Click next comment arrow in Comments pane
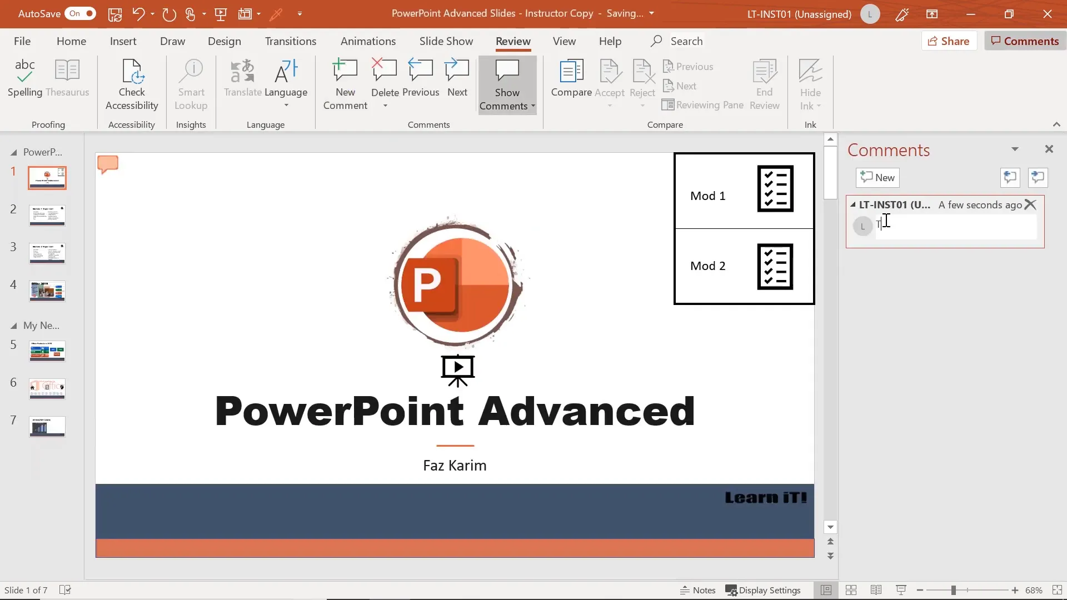 coord(1038,178)
